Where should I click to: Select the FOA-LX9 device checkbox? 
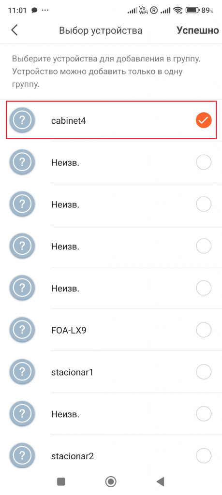point(203,330)
